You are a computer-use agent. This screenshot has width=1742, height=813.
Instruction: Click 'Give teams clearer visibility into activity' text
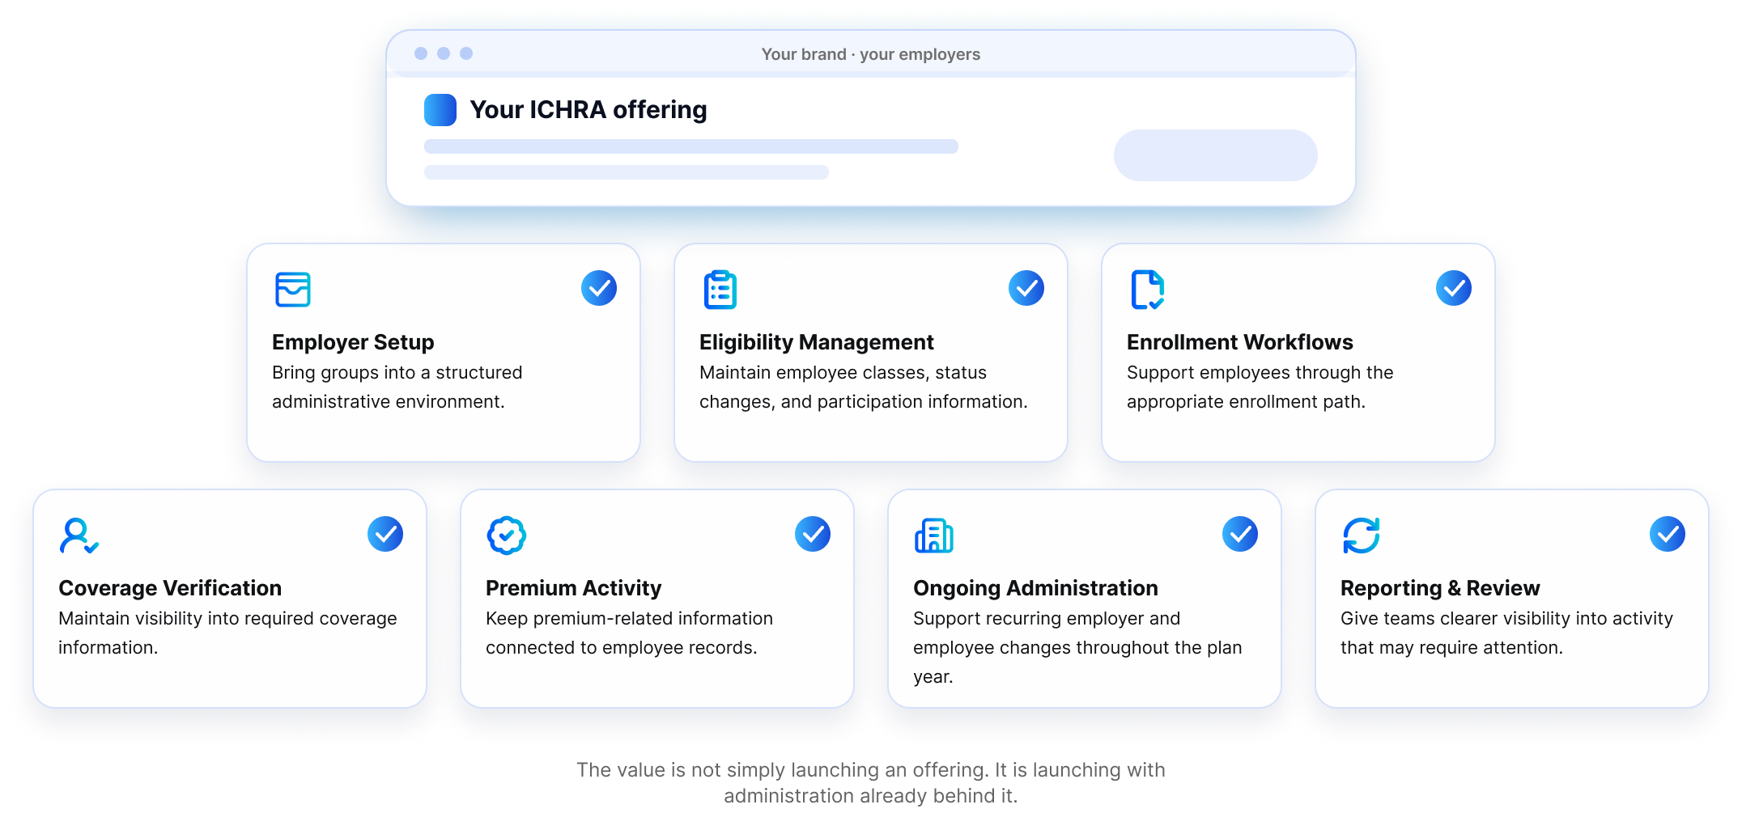click(x=1507, y=633)
